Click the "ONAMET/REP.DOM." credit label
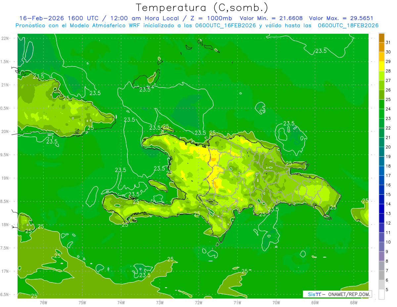397x307 pixels. (x=349, y=294)
